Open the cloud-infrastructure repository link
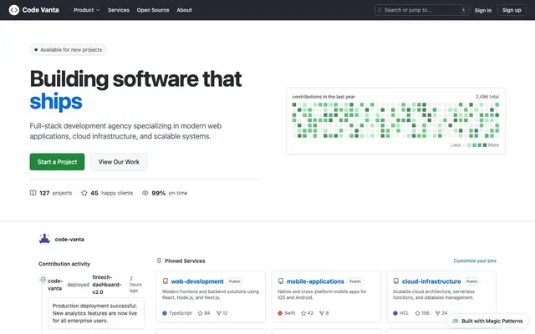The height and width of the screenshot is (334, 535). (x=431, y=281)
